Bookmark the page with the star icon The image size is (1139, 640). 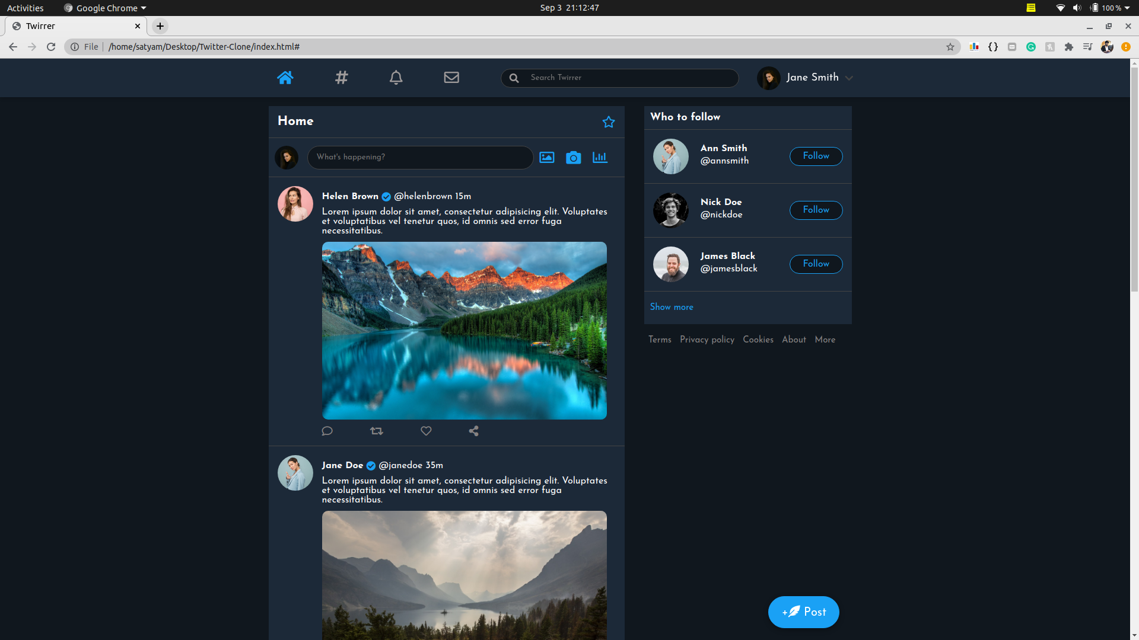tap(952, 46)
